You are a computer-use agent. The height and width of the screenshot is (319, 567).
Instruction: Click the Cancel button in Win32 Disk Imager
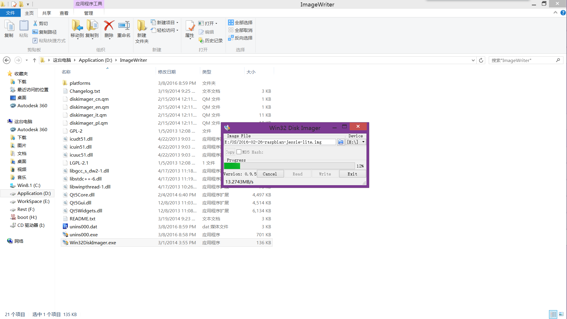point(270,174)
